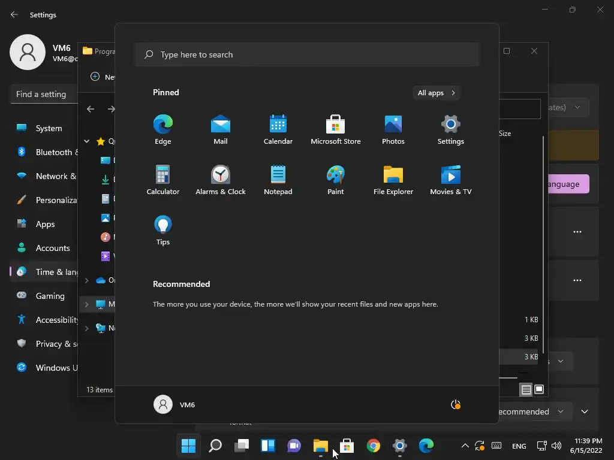Open Accounts settings category
The width and height of the screenshot is (614, 460).
click(44, 248)
